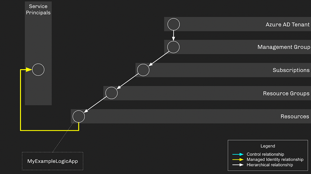Click the Resource Groups row label

pos(286,93)
